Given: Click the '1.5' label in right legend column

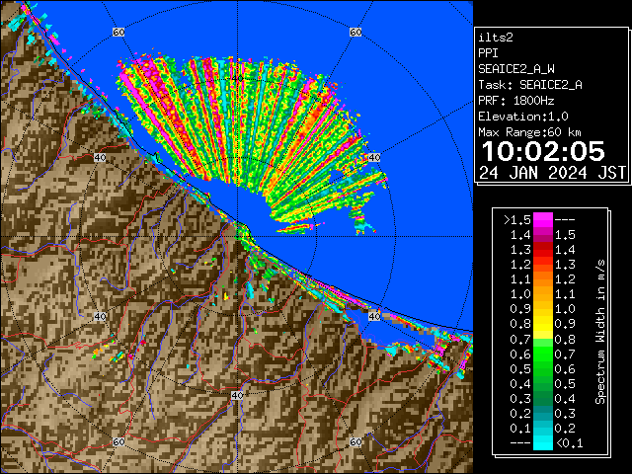Looking at the screenshot, I should (x=565, y=235).
